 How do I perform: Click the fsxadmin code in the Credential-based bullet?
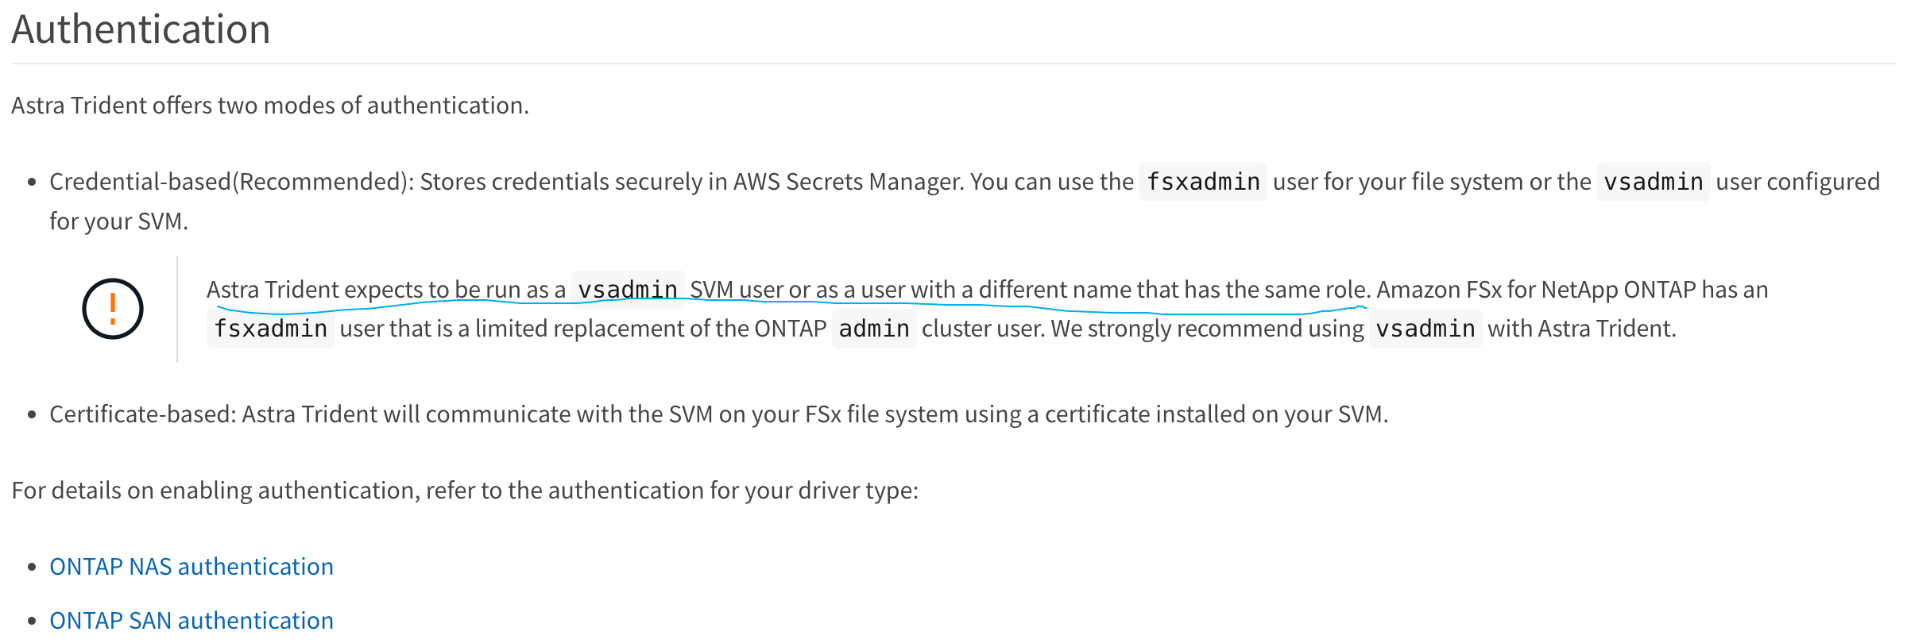click(1203, 182)
